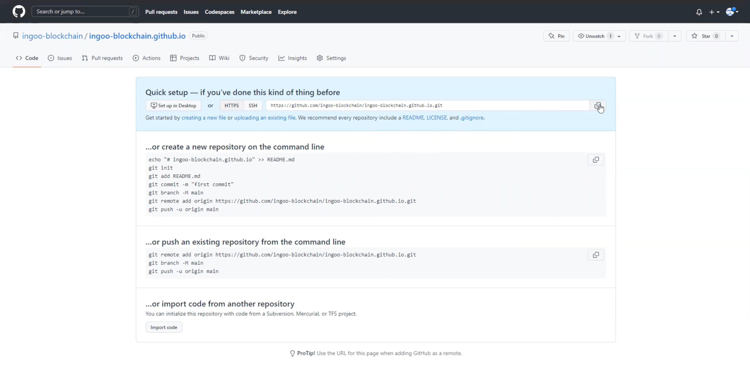Switch to the Actions tab
750x367 pixels.
(x=146, y=58)
